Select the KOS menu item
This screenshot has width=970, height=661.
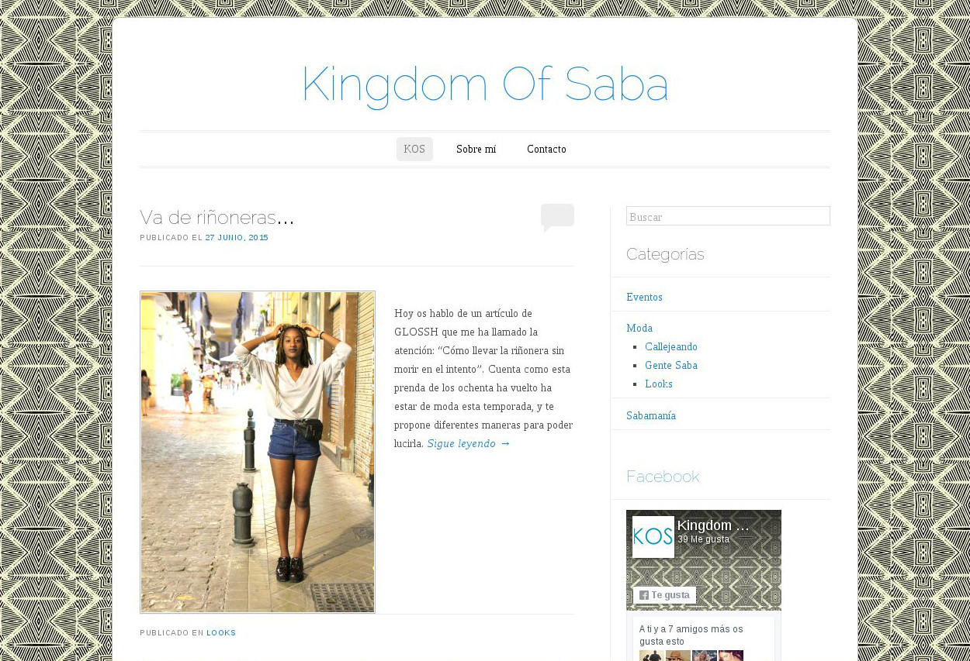click(414, 150)
